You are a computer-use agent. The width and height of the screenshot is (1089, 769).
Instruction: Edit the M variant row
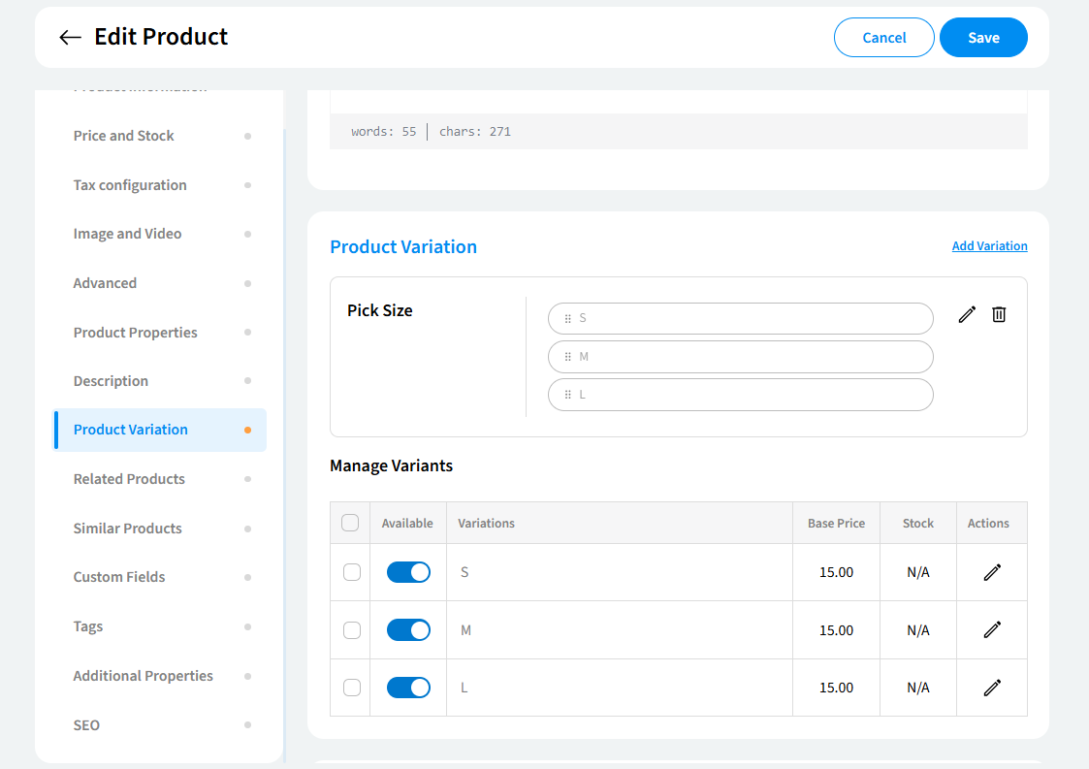991,630
